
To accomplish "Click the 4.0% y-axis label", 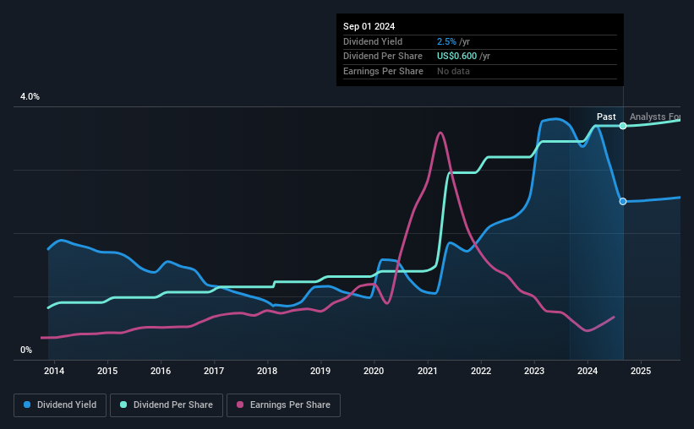I will tap(30, 96).
